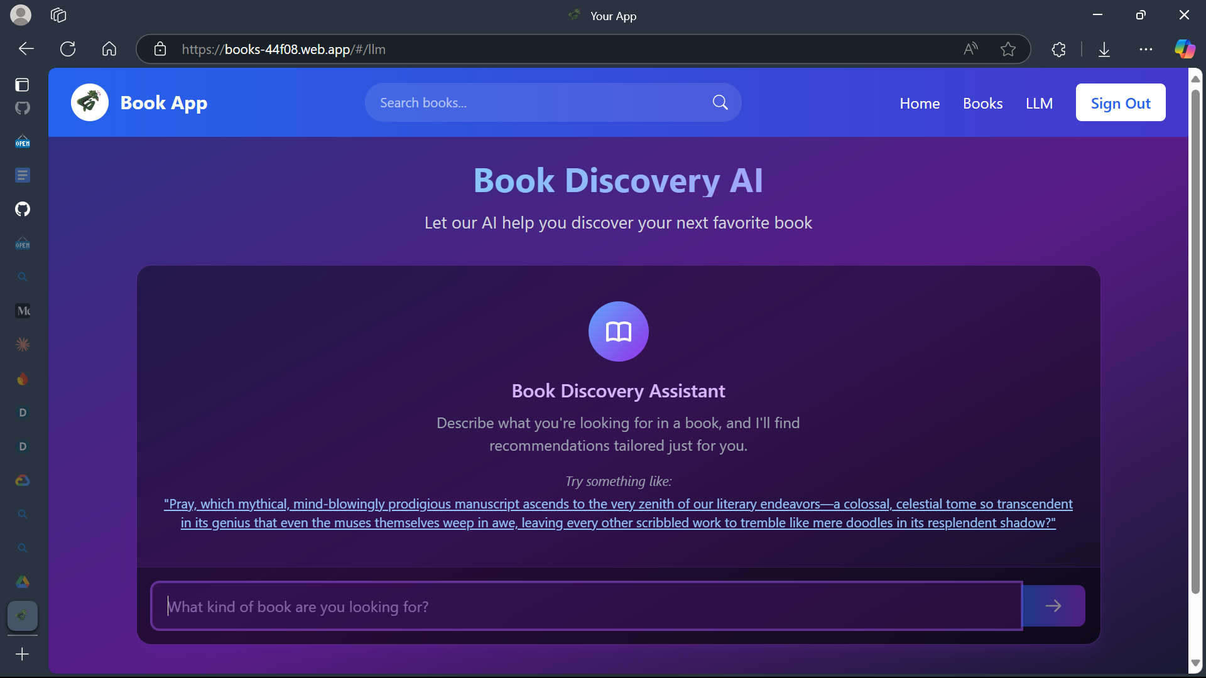This screenshot has width=1206, height=678.
Task: Click the browser refresh icon
Action: [x=68, y=49]
